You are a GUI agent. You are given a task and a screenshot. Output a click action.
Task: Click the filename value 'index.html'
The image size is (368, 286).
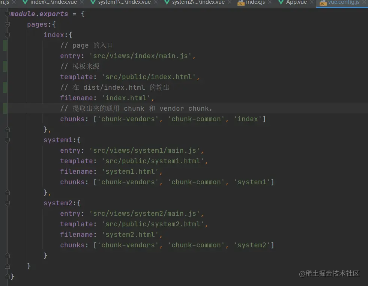coord(126,98)
